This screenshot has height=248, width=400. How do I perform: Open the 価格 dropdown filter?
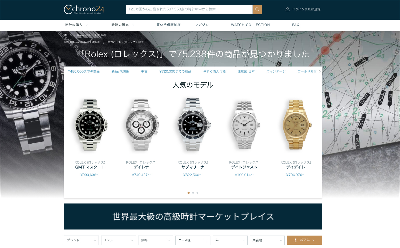click(155, 240)
